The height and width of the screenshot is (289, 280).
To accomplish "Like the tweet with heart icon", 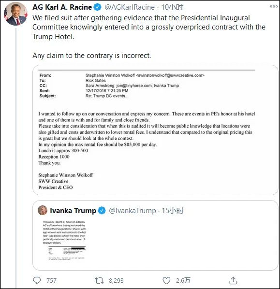I will point(166,280).
